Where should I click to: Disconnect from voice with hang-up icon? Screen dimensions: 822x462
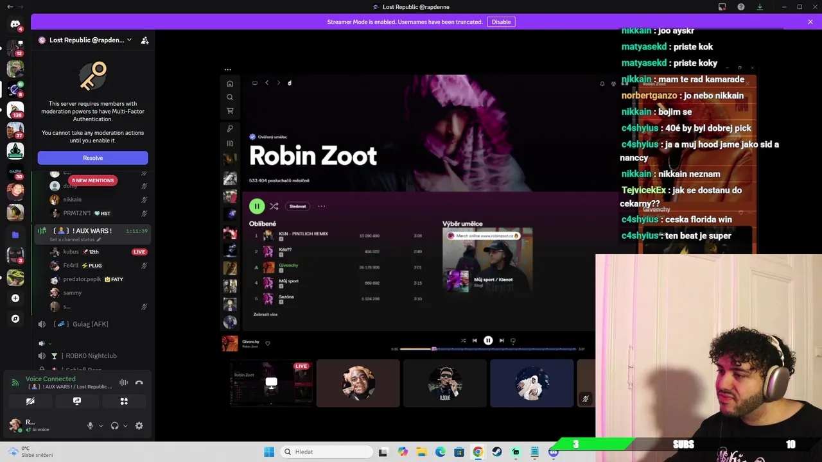(139, 382)
